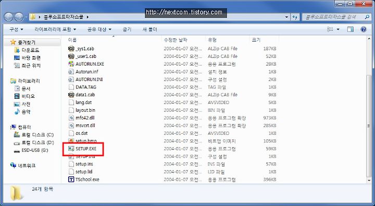Screen dimensions: 375x206
Task: Click the layout.bin file icon
Action: [x=71, y=110]
